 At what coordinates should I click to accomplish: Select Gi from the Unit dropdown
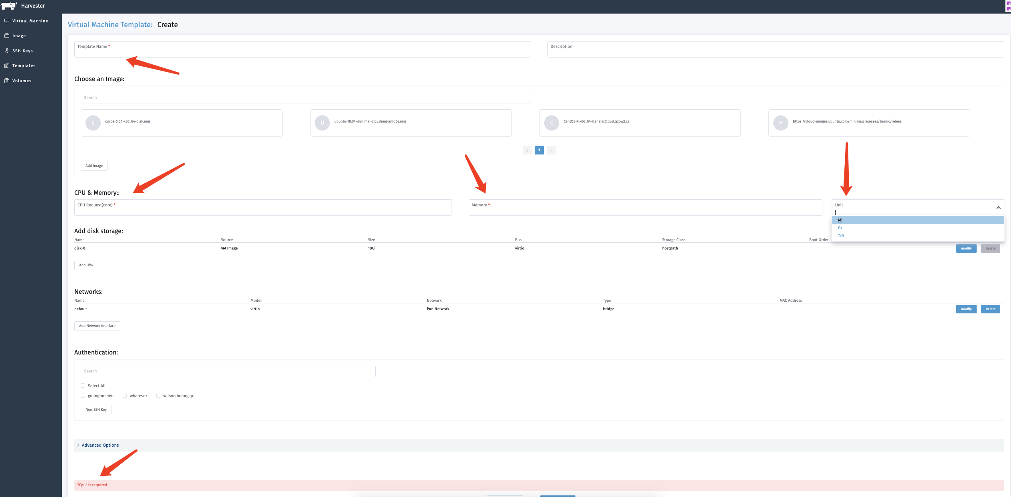pos(840,228)
